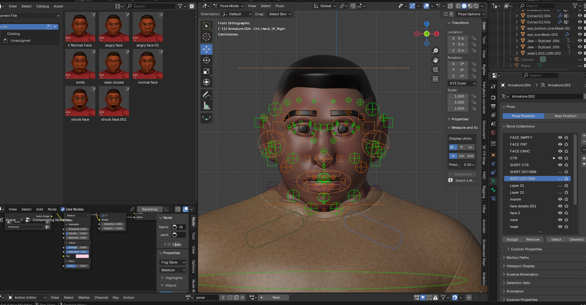
Task: Open the Medium quality dropdown
Action: click(173, 270)
